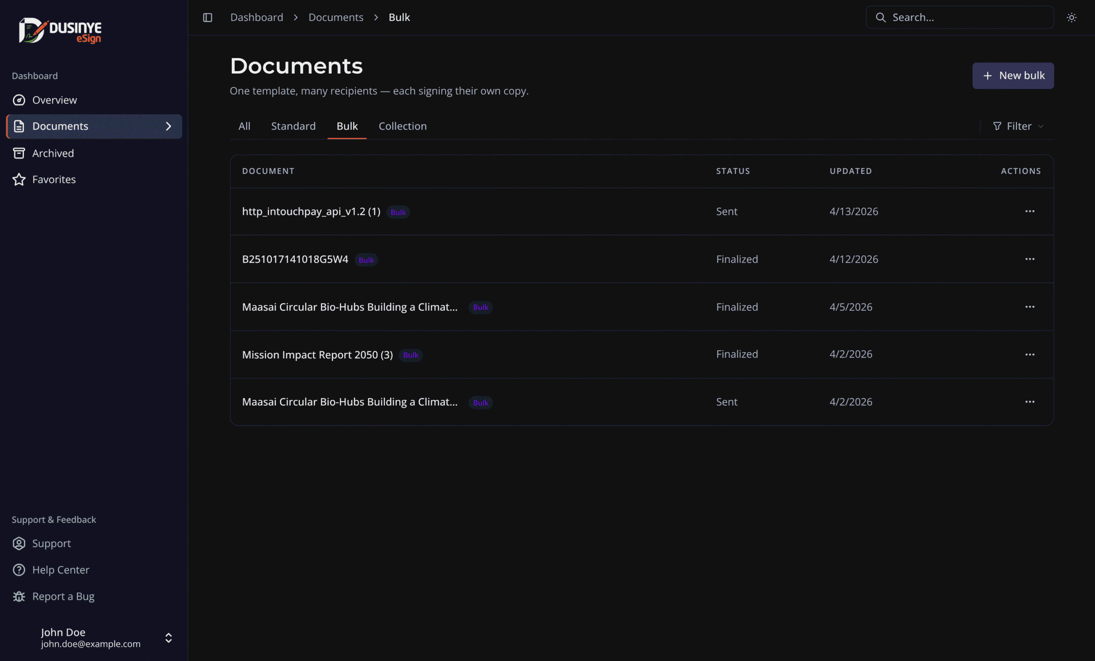The image size is (1095, 661).
Task: Open Report a Bug
Action: [x=94, y=596]
